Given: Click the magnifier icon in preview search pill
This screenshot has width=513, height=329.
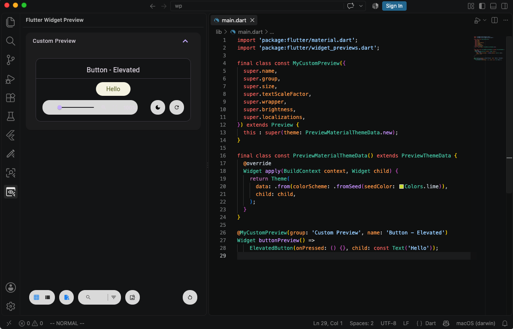Looking at the screenshot, I should 88,297.
